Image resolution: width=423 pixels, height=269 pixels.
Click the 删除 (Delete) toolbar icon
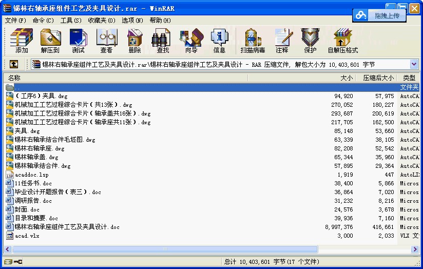tap(134, 41)
